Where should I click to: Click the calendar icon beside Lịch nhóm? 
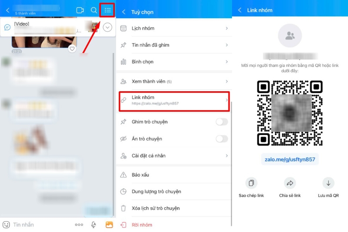pyautogui.click(x=124, y=28)
